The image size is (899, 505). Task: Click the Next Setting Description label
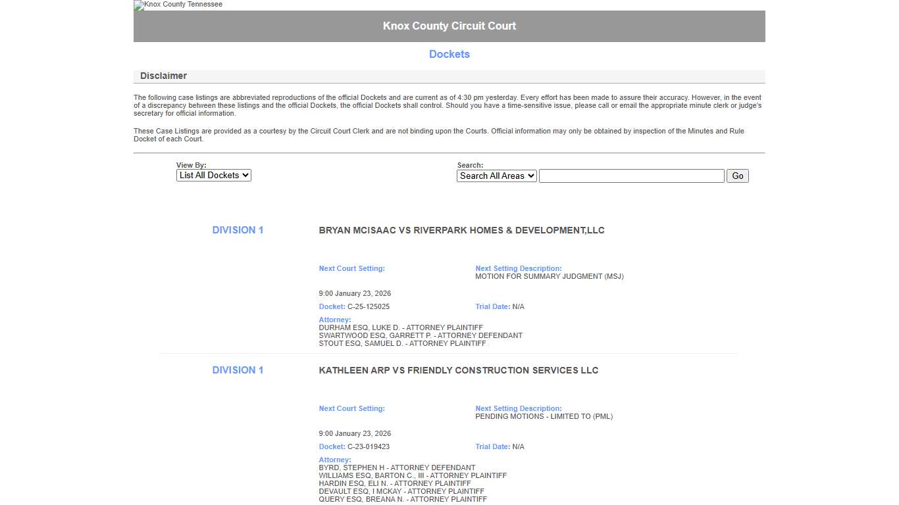point(518,268)
